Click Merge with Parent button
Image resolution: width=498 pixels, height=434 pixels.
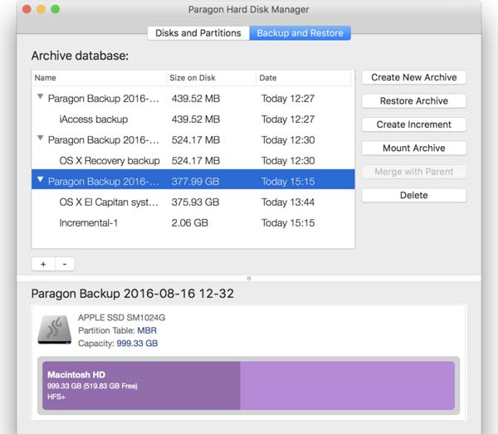point(414,172)
